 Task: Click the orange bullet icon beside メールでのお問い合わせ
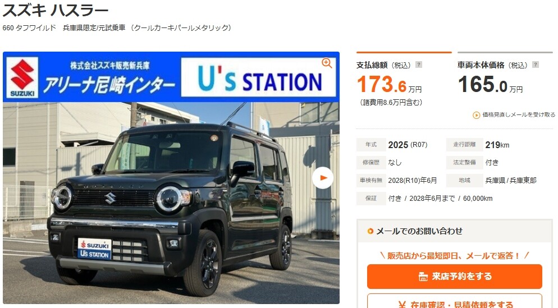pyautogui.click(x=370, y=231)
